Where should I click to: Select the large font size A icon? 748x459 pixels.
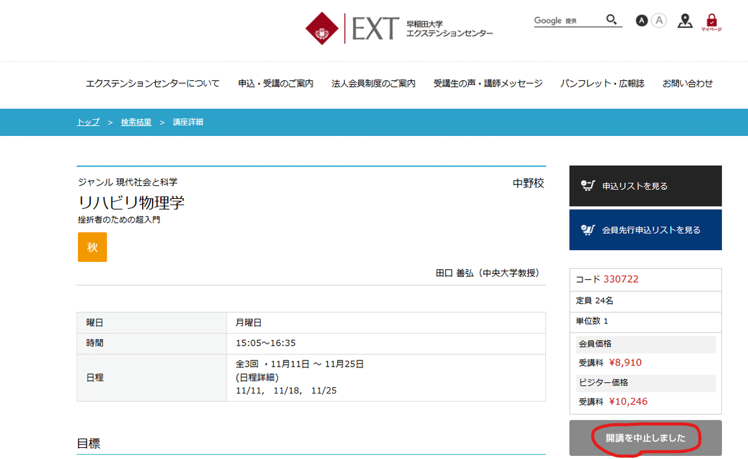click(659, 21)
